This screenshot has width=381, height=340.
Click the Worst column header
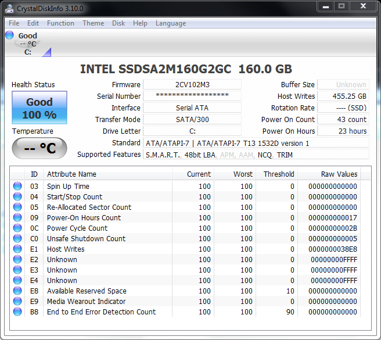[x=235, y=174]
